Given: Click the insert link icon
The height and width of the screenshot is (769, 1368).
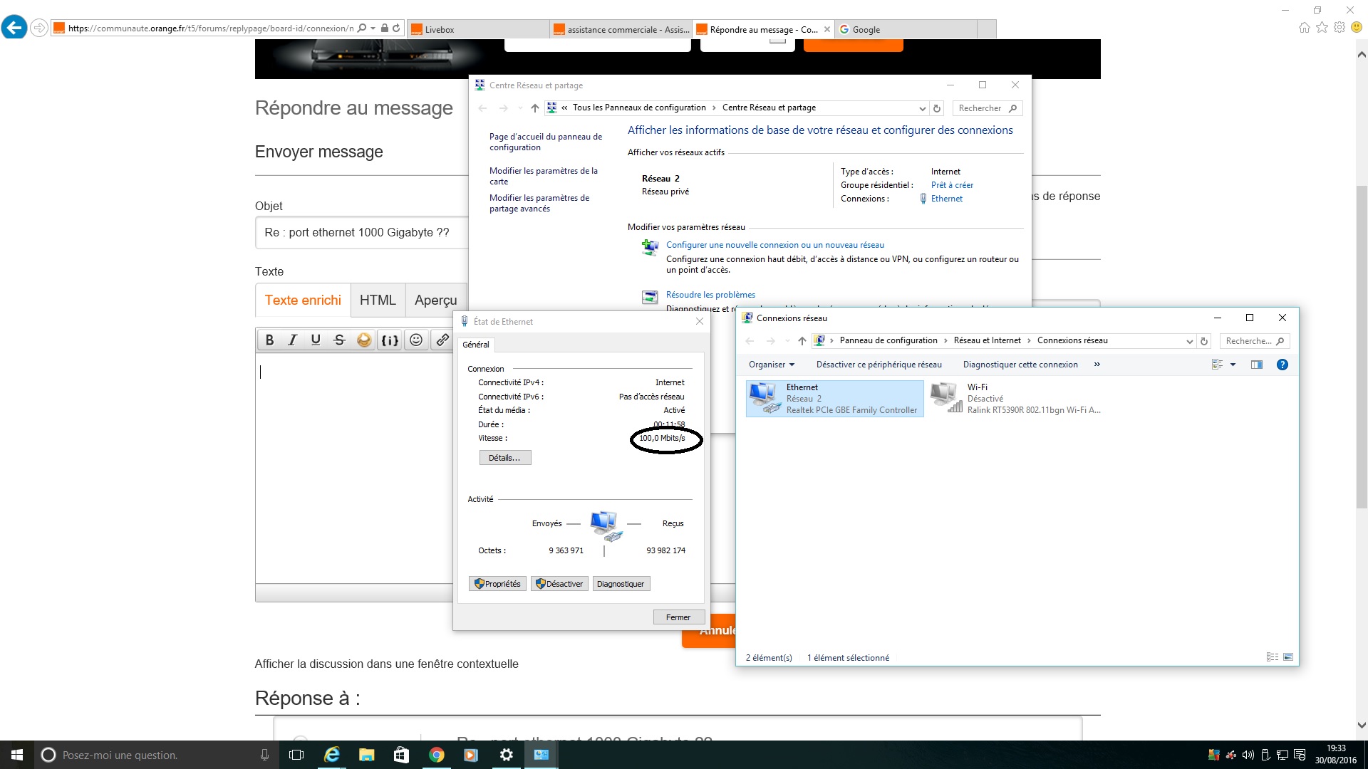Looking at the screenshot, I should pos(442,340).
